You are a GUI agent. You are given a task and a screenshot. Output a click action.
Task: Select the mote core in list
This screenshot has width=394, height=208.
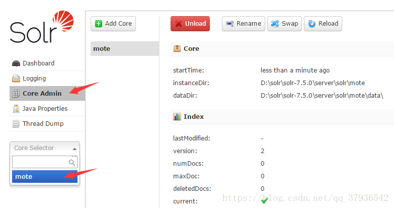click(x=124, y=49)
